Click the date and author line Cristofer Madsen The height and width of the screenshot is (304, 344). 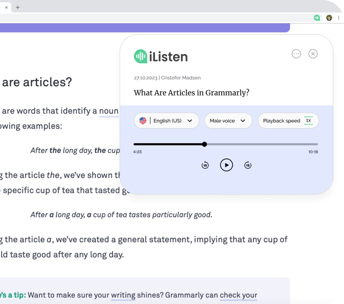(x=167, y=78)
